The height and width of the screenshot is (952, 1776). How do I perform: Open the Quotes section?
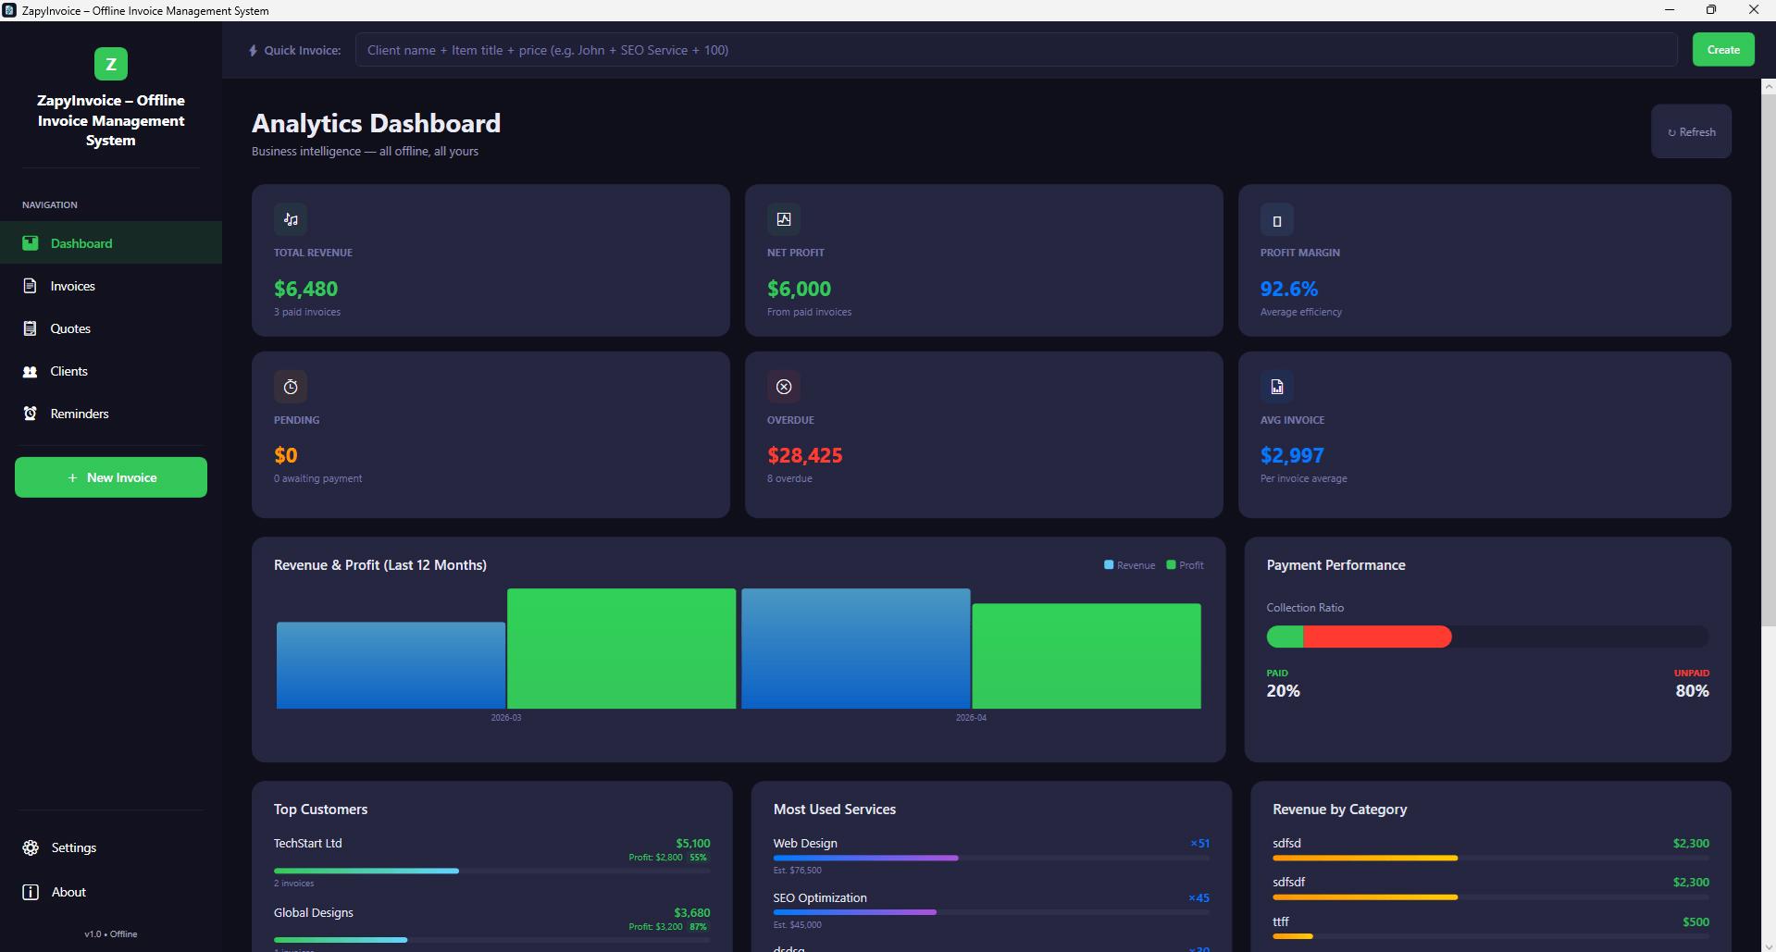[111, 328]
